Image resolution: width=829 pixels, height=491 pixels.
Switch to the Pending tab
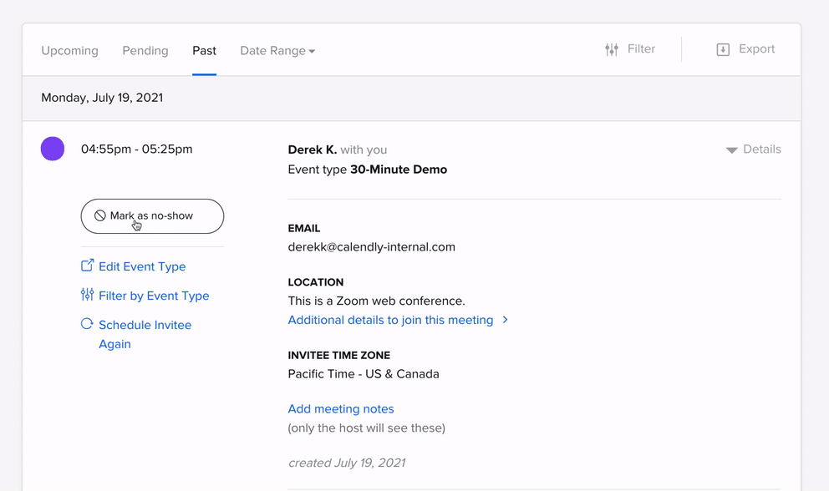[145, 50]
